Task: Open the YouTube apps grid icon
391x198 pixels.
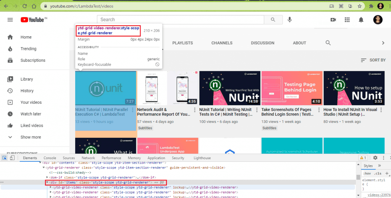Action: coord(347,20)
